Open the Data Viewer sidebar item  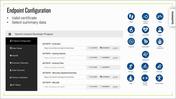[21, 48]
